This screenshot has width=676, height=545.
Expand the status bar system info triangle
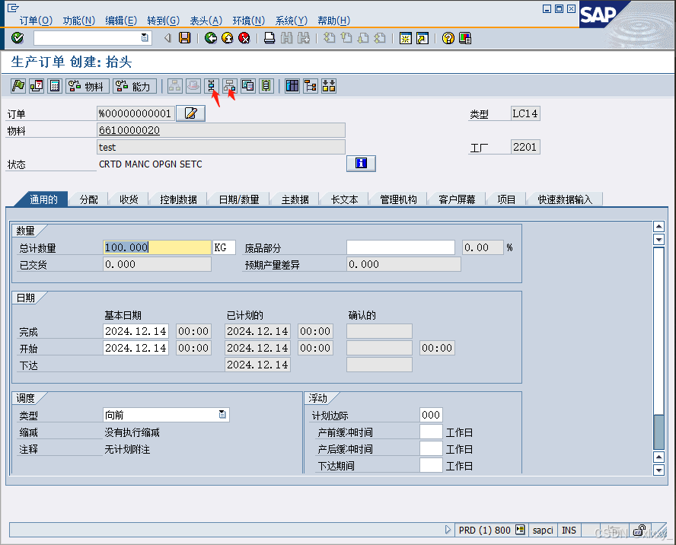pyautogui.click(x=448, y=530)
